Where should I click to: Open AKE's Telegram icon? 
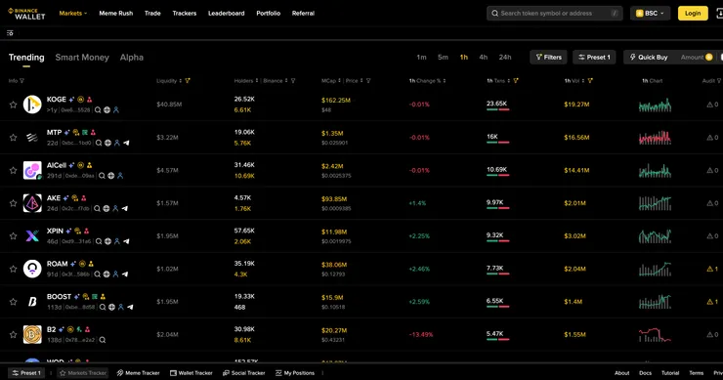[124, 208]
